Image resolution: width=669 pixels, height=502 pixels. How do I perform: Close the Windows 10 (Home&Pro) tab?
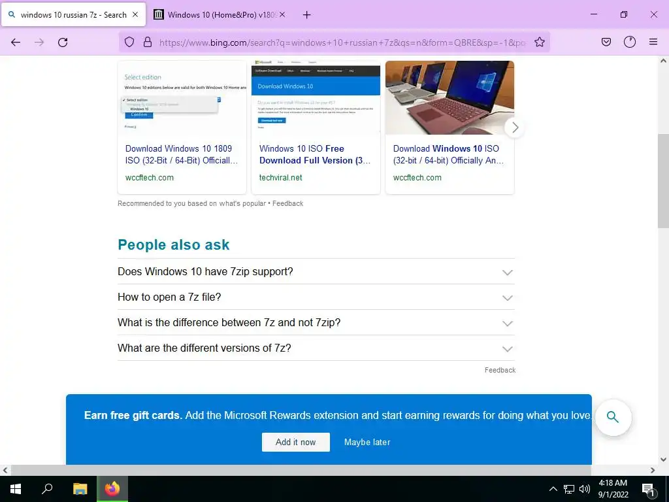282,14
